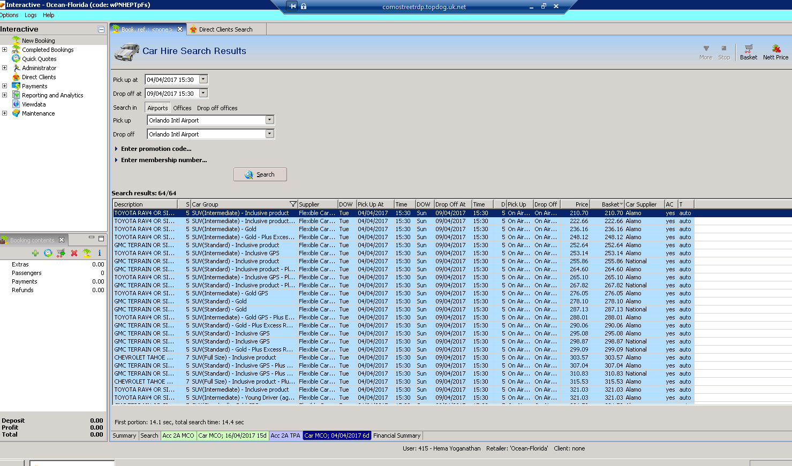Screen dimensions: 792x466
Task: Expand Enter promotion code section
Action: click(x=156, y=149)
